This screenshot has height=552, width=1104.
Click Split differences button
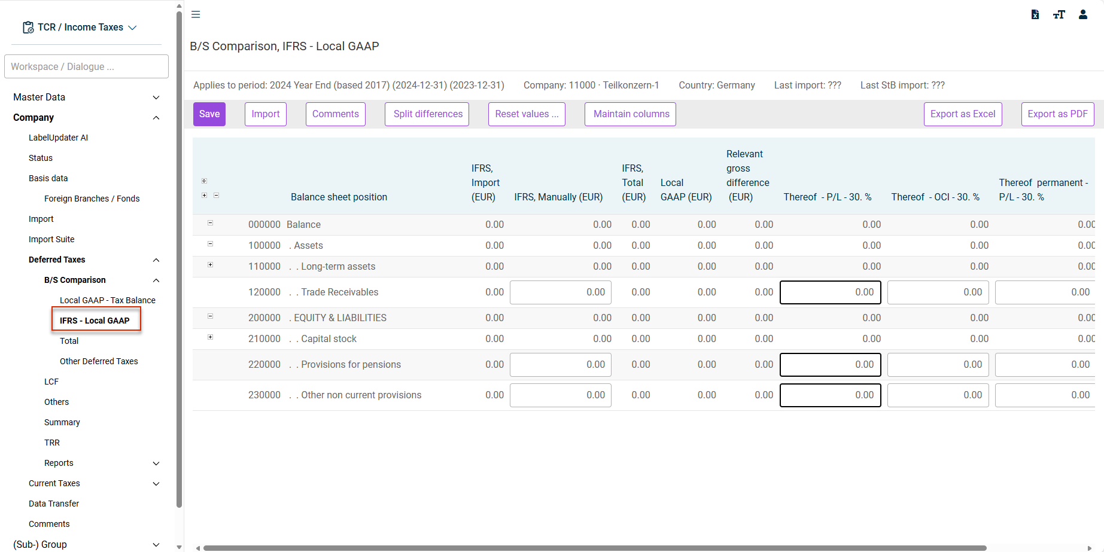coord(427,114)
